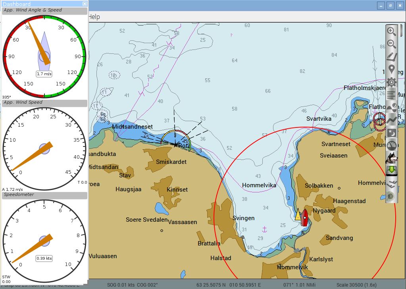Click the apparent wind speed dial hub
Viewport: 406px width, 289px height.
(44, 149)
